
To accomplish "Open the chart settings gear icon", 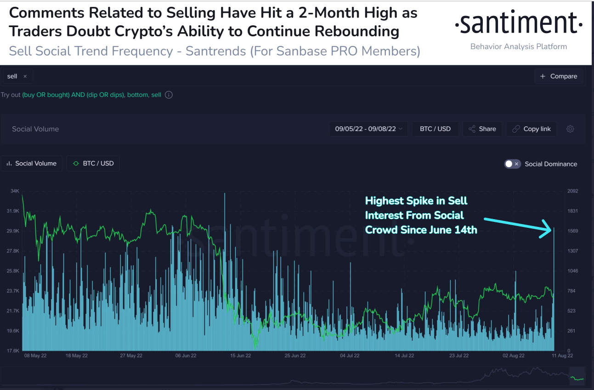I will pos(570,129).
